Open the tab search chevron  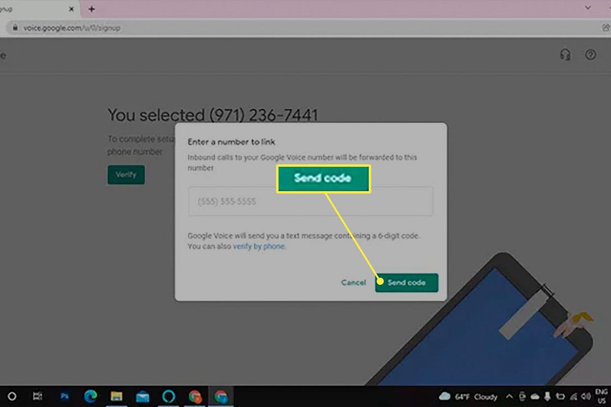pyautogui.click(x=588, y=8)
